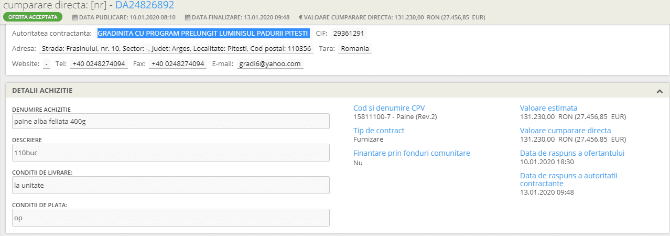The height and width of the screenshot is (236, 670).
Task: Click the Cod si denumire CPV label
Action: coord(389,108)
